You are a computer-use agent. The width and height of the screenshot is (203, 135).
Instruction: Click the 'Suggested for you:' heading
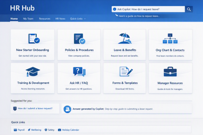pos(21,101)
